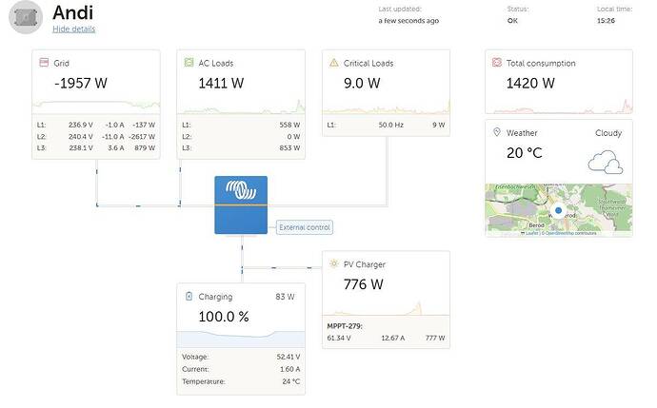Click the AC Loads panel icon
The height and width of the screenshot is (408, 657).
189,63
